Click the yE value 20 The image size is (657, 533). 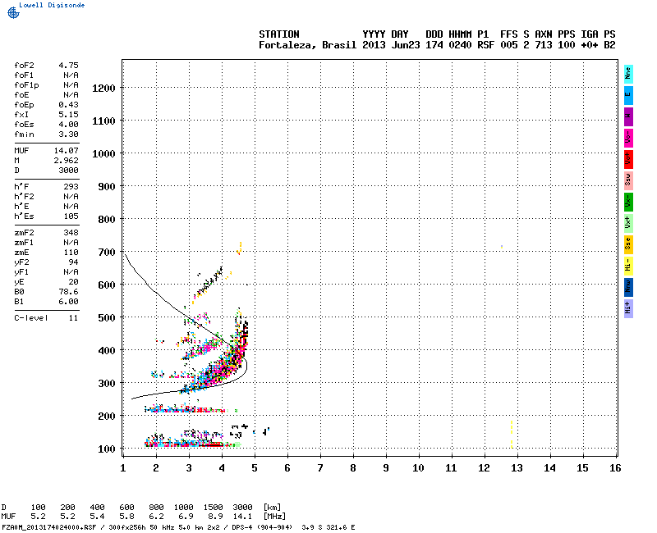click(73, 282)
